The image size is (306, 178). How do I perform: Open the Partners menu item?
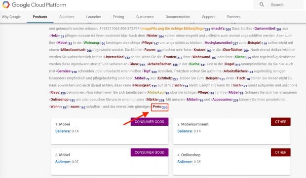coord(233,17)
